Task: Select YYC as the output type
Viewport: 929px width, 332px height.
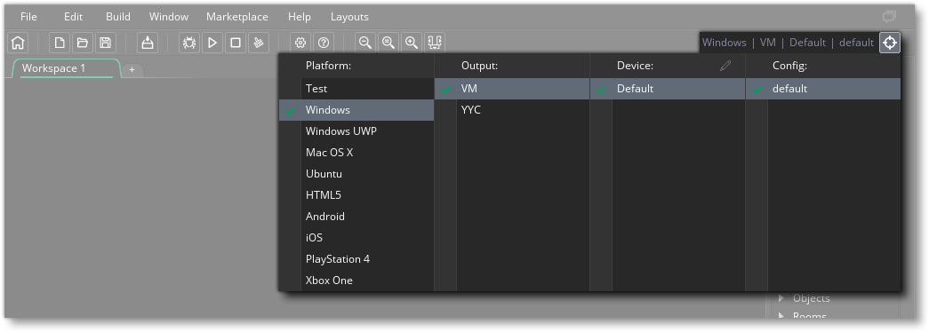Action: (512, 110)
